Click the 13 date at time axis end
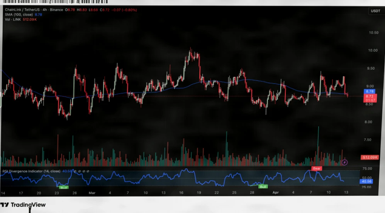 pyautogui.click(x=346, y=192)
